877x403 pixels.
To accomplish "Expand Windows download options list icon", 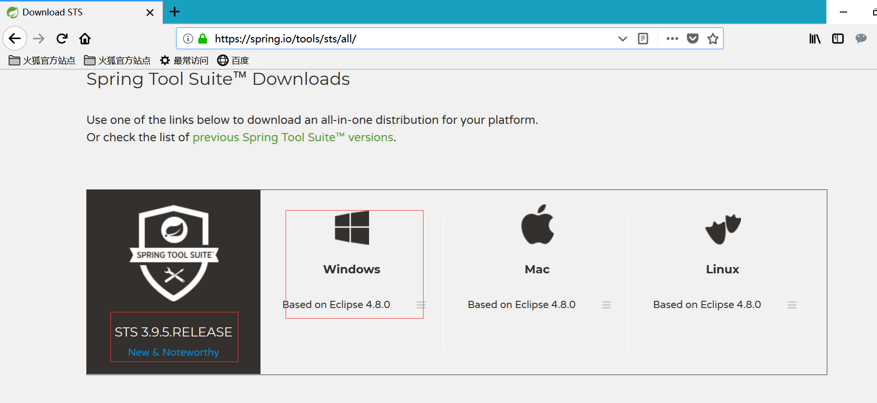I will (x=421, y=305).
